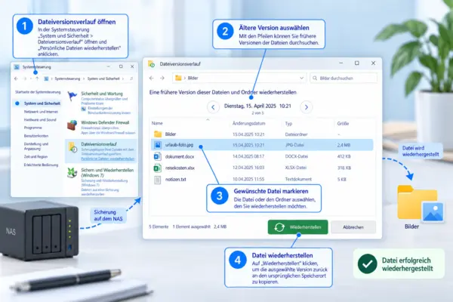Select the reisekosten.xlsx file name
The height and width of the screenshot is (302, 453).
tap(180, 168)
